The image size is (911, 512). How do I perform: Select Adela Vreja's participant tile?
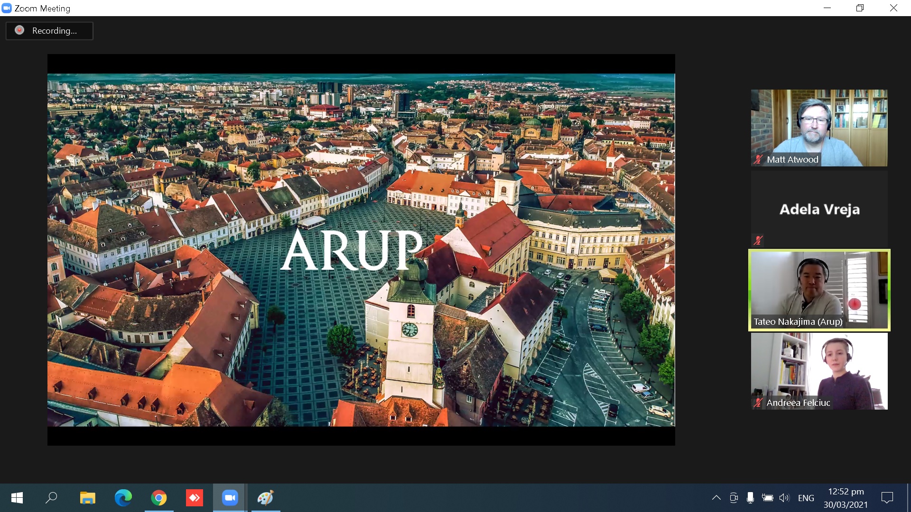tap(819, 209)
